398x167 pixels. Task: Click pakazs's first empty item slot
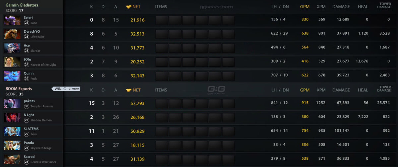coord(162,104)
